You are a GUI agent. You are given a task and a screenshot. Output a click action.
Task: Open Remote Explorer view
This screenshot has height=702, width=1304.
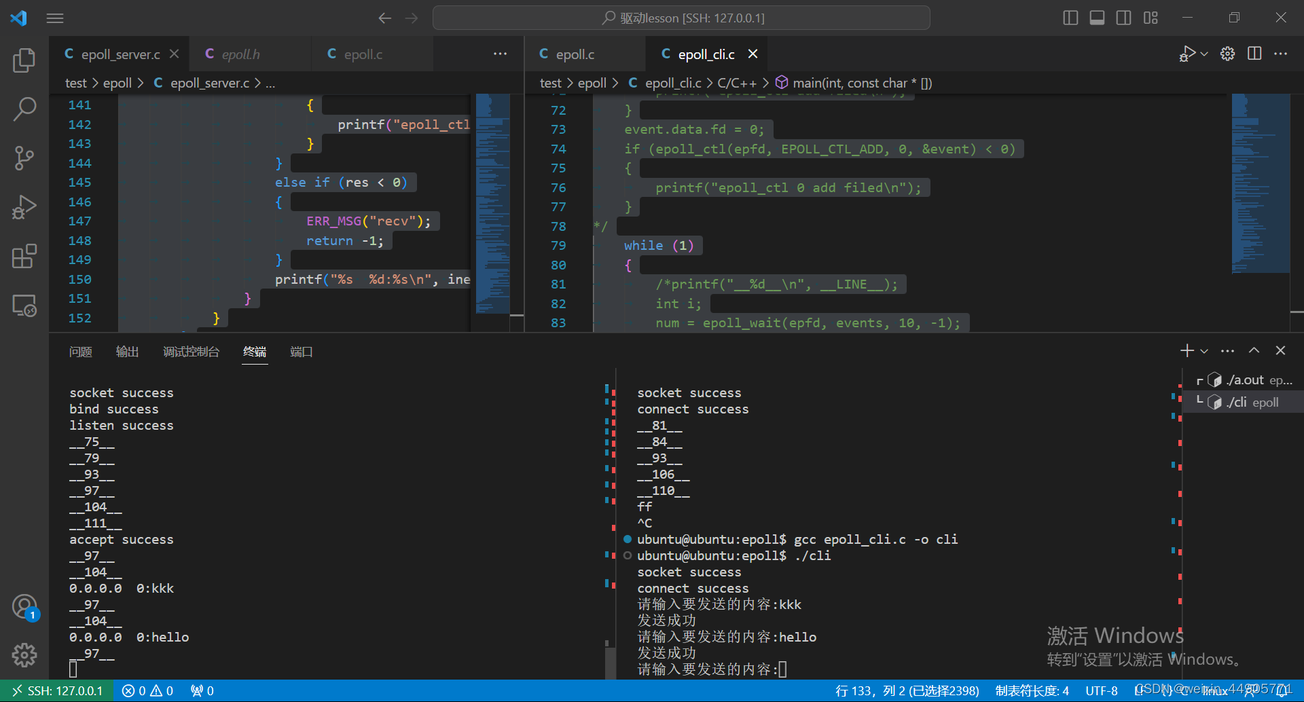(x=24, y=306)
